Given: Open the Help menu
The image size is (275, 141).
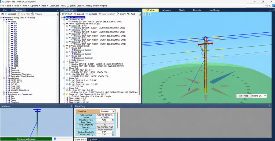Looking at the screenshot, I should point(45,6).
